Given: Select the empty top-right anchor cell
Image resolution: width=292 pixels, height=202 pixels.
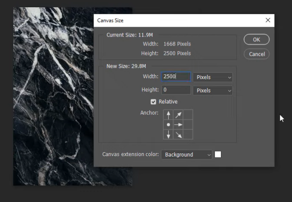Looking at the screenshot, I should tap(188, 115).
